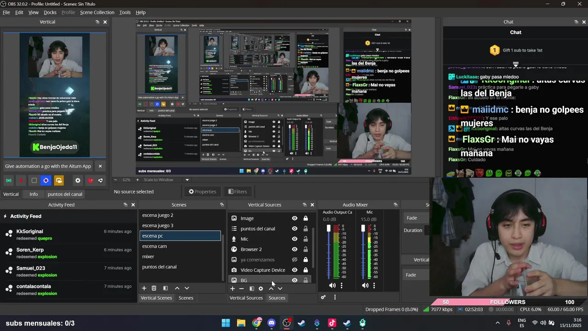The width and height of the screenshot is (588, 331).
Task: Open Audio Mixer bottom three-dot menu
Action: pyautogui.click(x=335, y=297)
